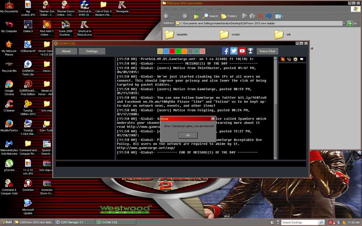Click the CnCNet chat message input field
The height and width of the screenshot is (226, 362).
pyautogui.click(x=181, y=164)
